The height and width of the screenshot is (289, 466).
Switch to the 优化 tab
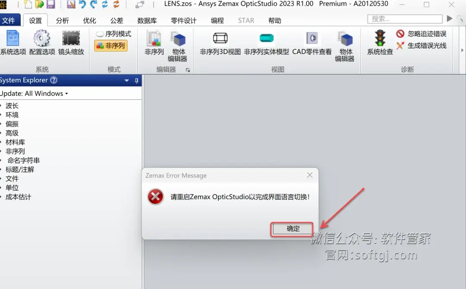pos(89,21)
